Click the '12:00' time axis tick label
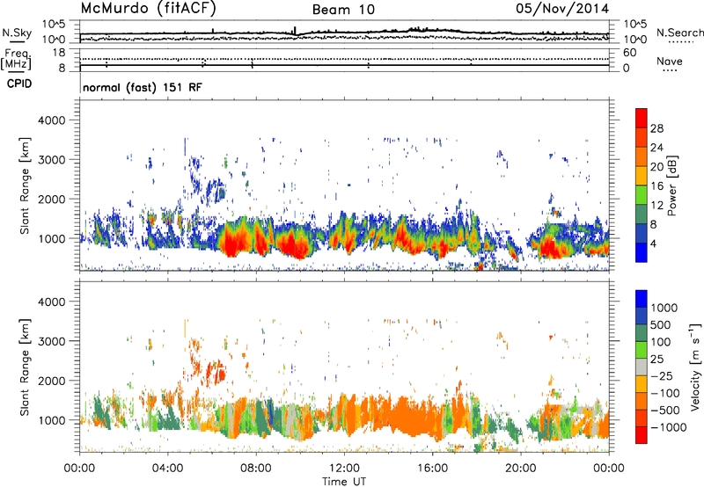The image size is (704, 487). (344, 469)
